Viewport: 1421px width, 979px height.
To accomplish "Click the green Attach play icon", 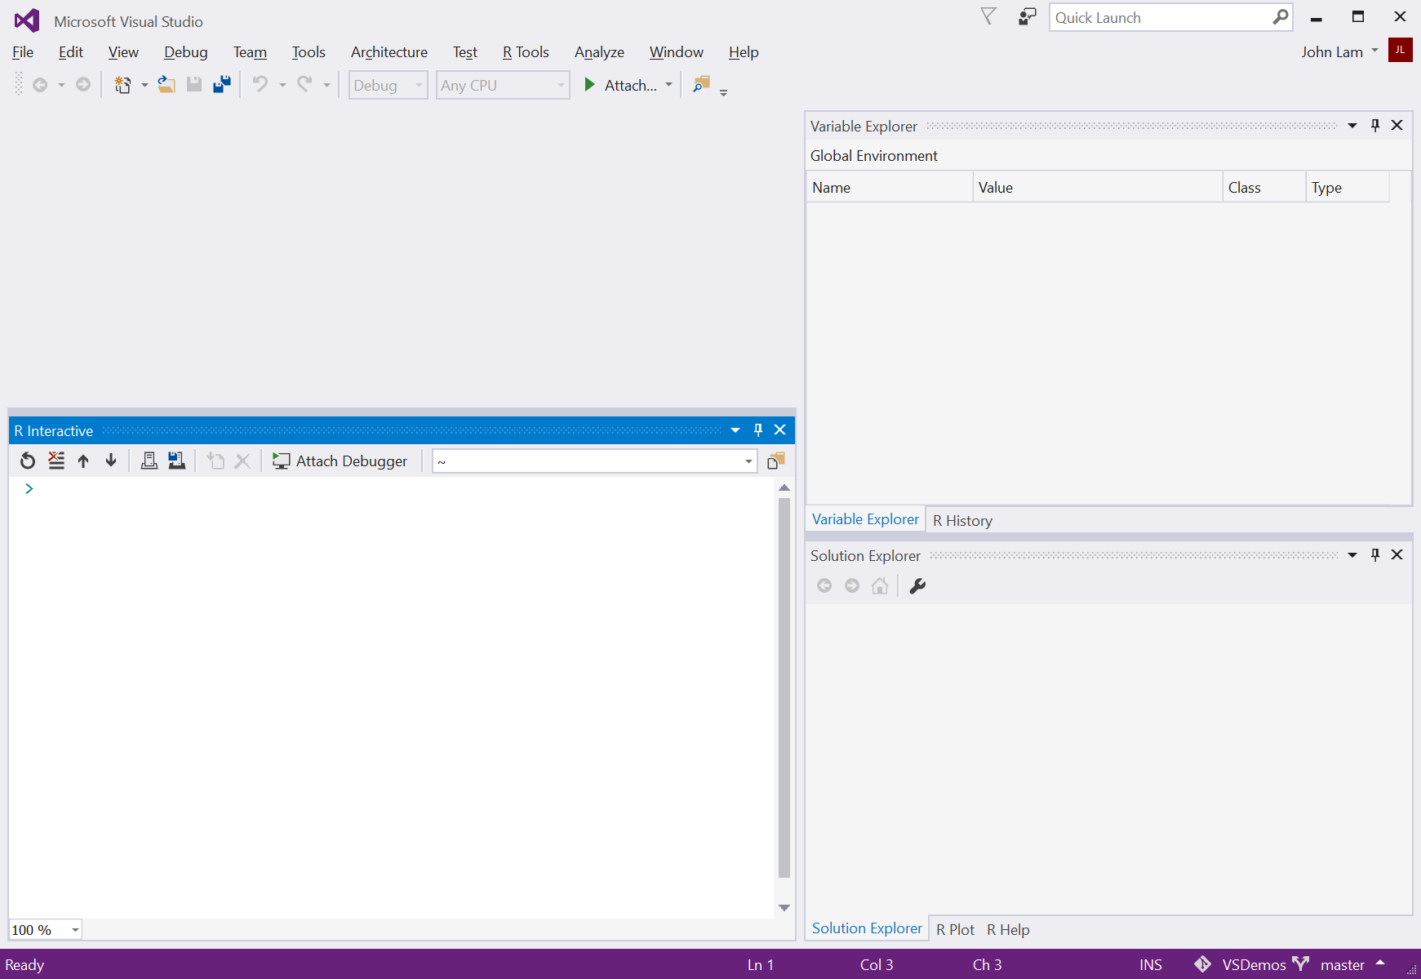I will tap(589, 85).
